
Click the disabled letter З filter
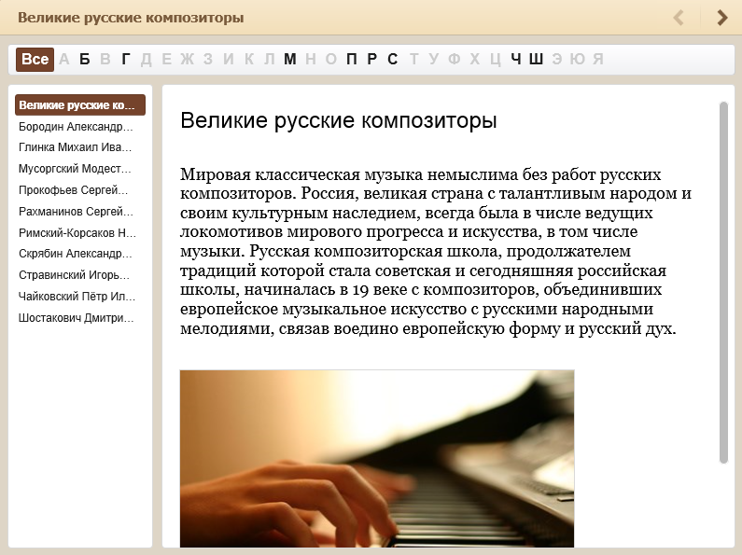(x=208, y=60)
